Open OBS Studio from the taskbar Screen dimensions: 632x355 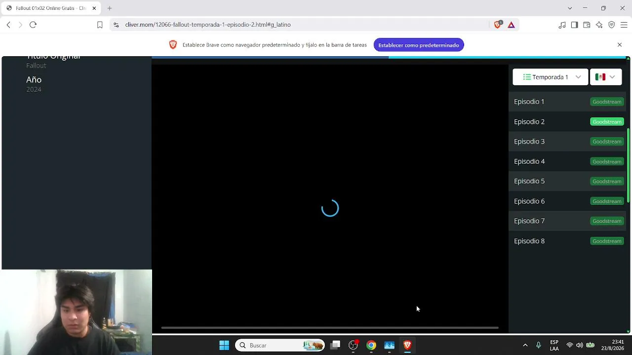tap(353, 345)
